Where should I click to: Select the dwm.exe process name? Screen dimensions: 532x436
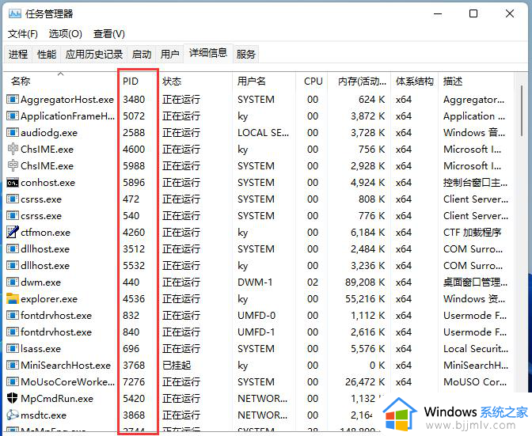[x=40, y=282]
